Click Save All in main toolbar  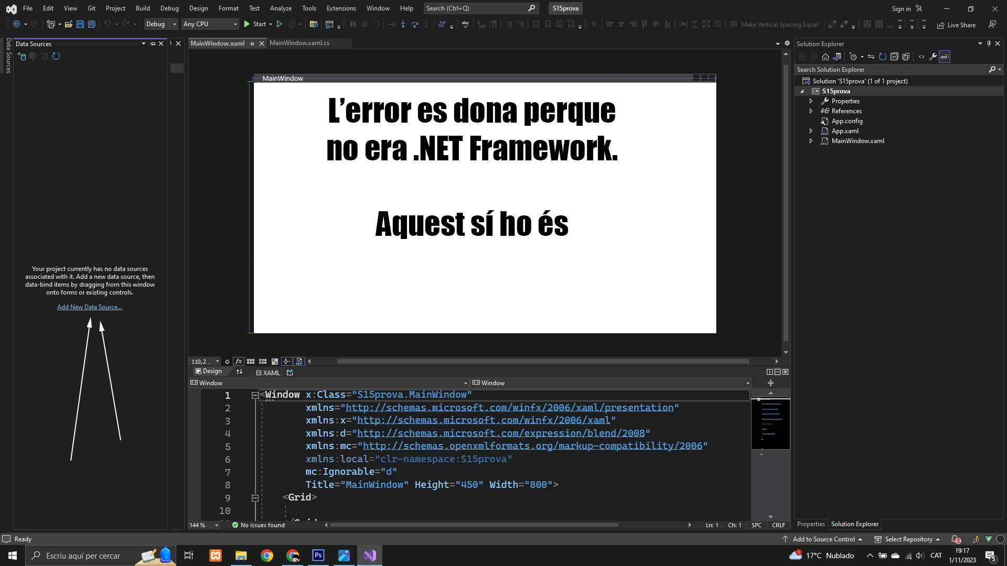(x=91, y=24)
